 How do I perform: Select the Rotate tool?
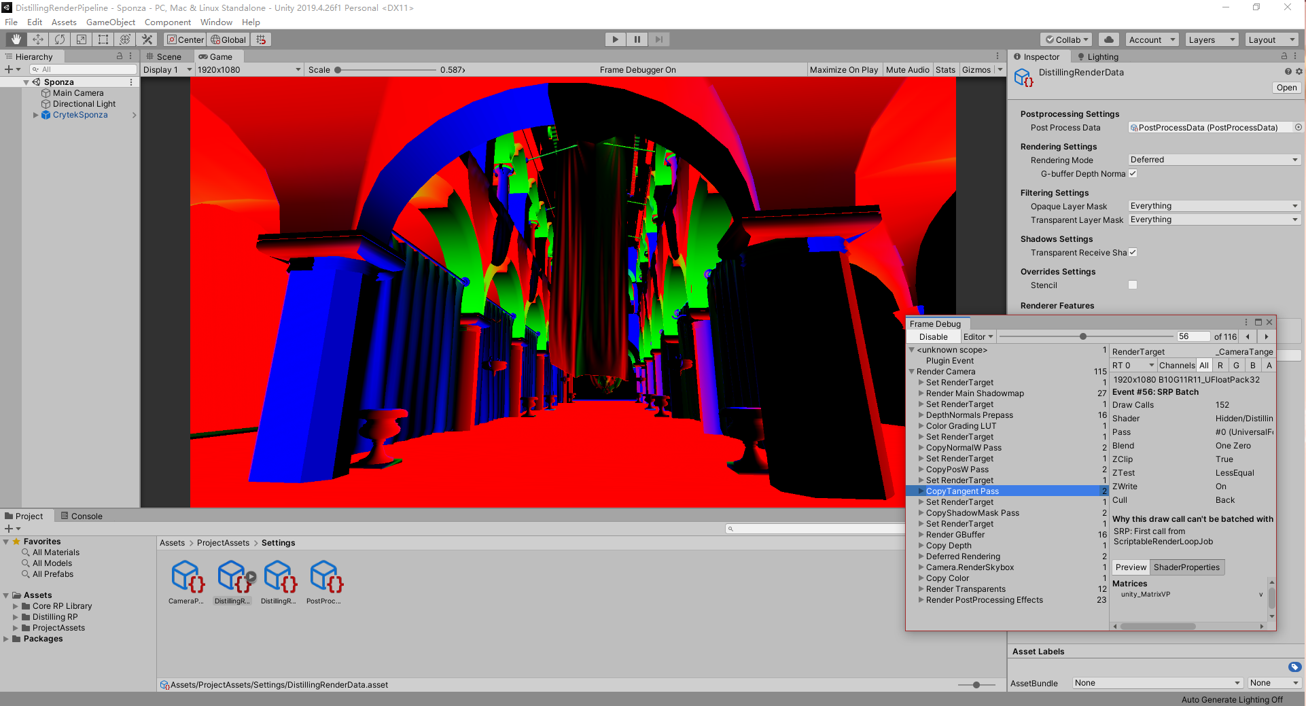pyautogui.click(x=60, y=39)
